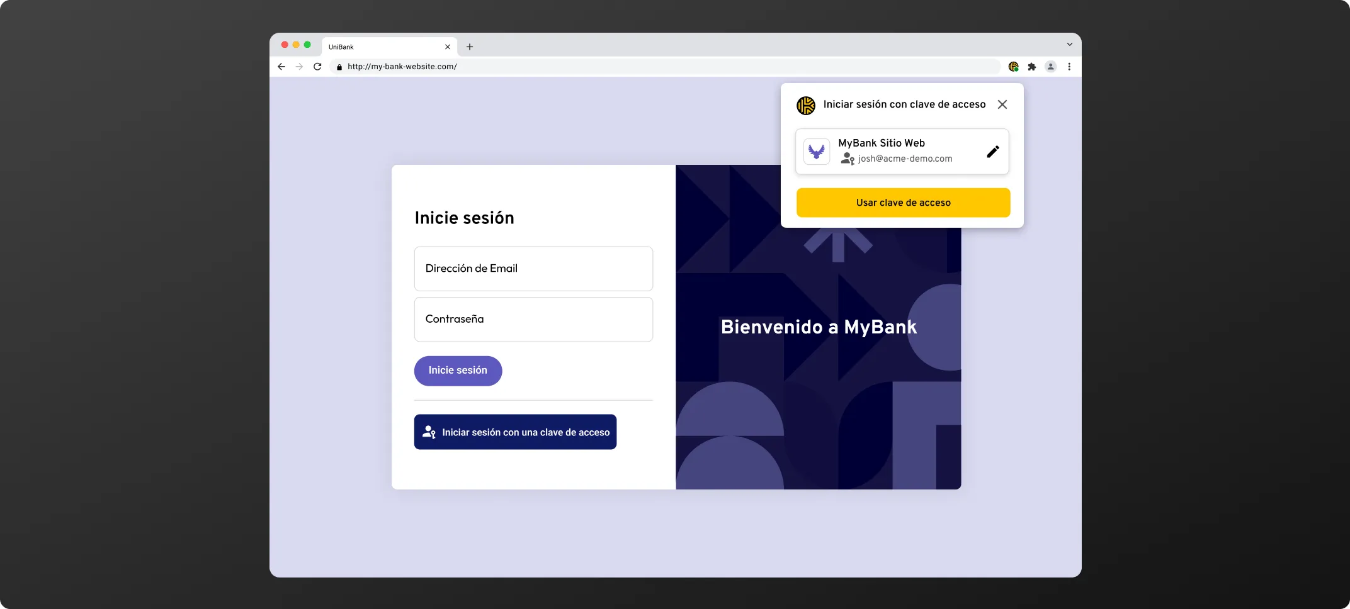Reload the page with refresh icon

coord(317,67)
